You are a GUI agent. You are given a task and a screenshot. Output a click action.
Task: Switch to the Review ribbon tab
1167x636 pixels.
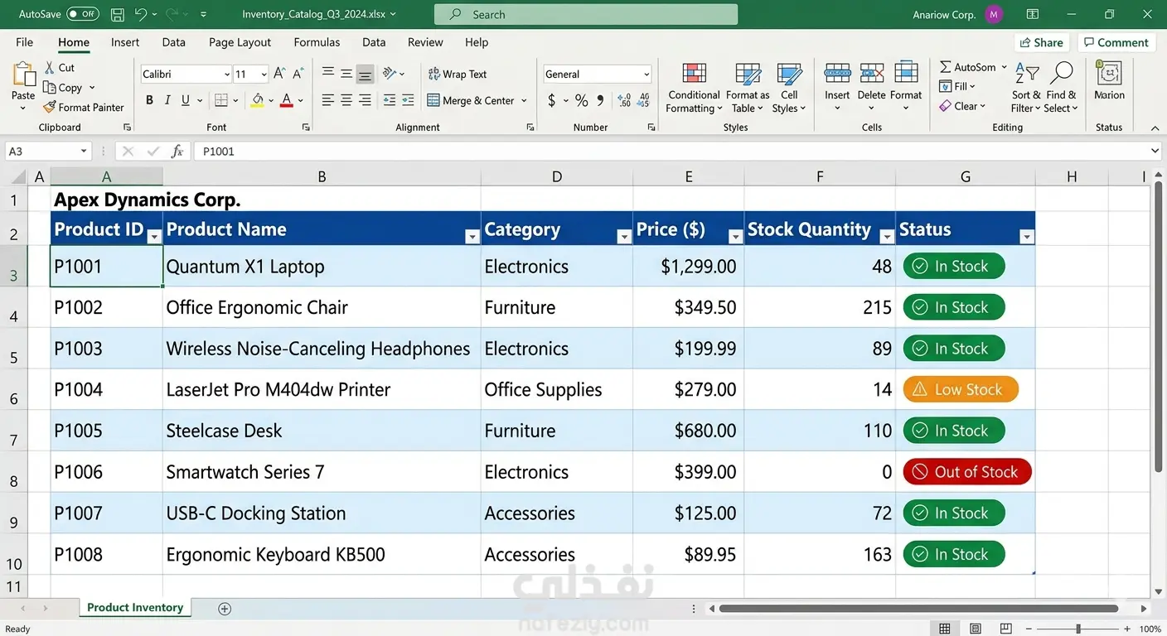tap(425, 42)
